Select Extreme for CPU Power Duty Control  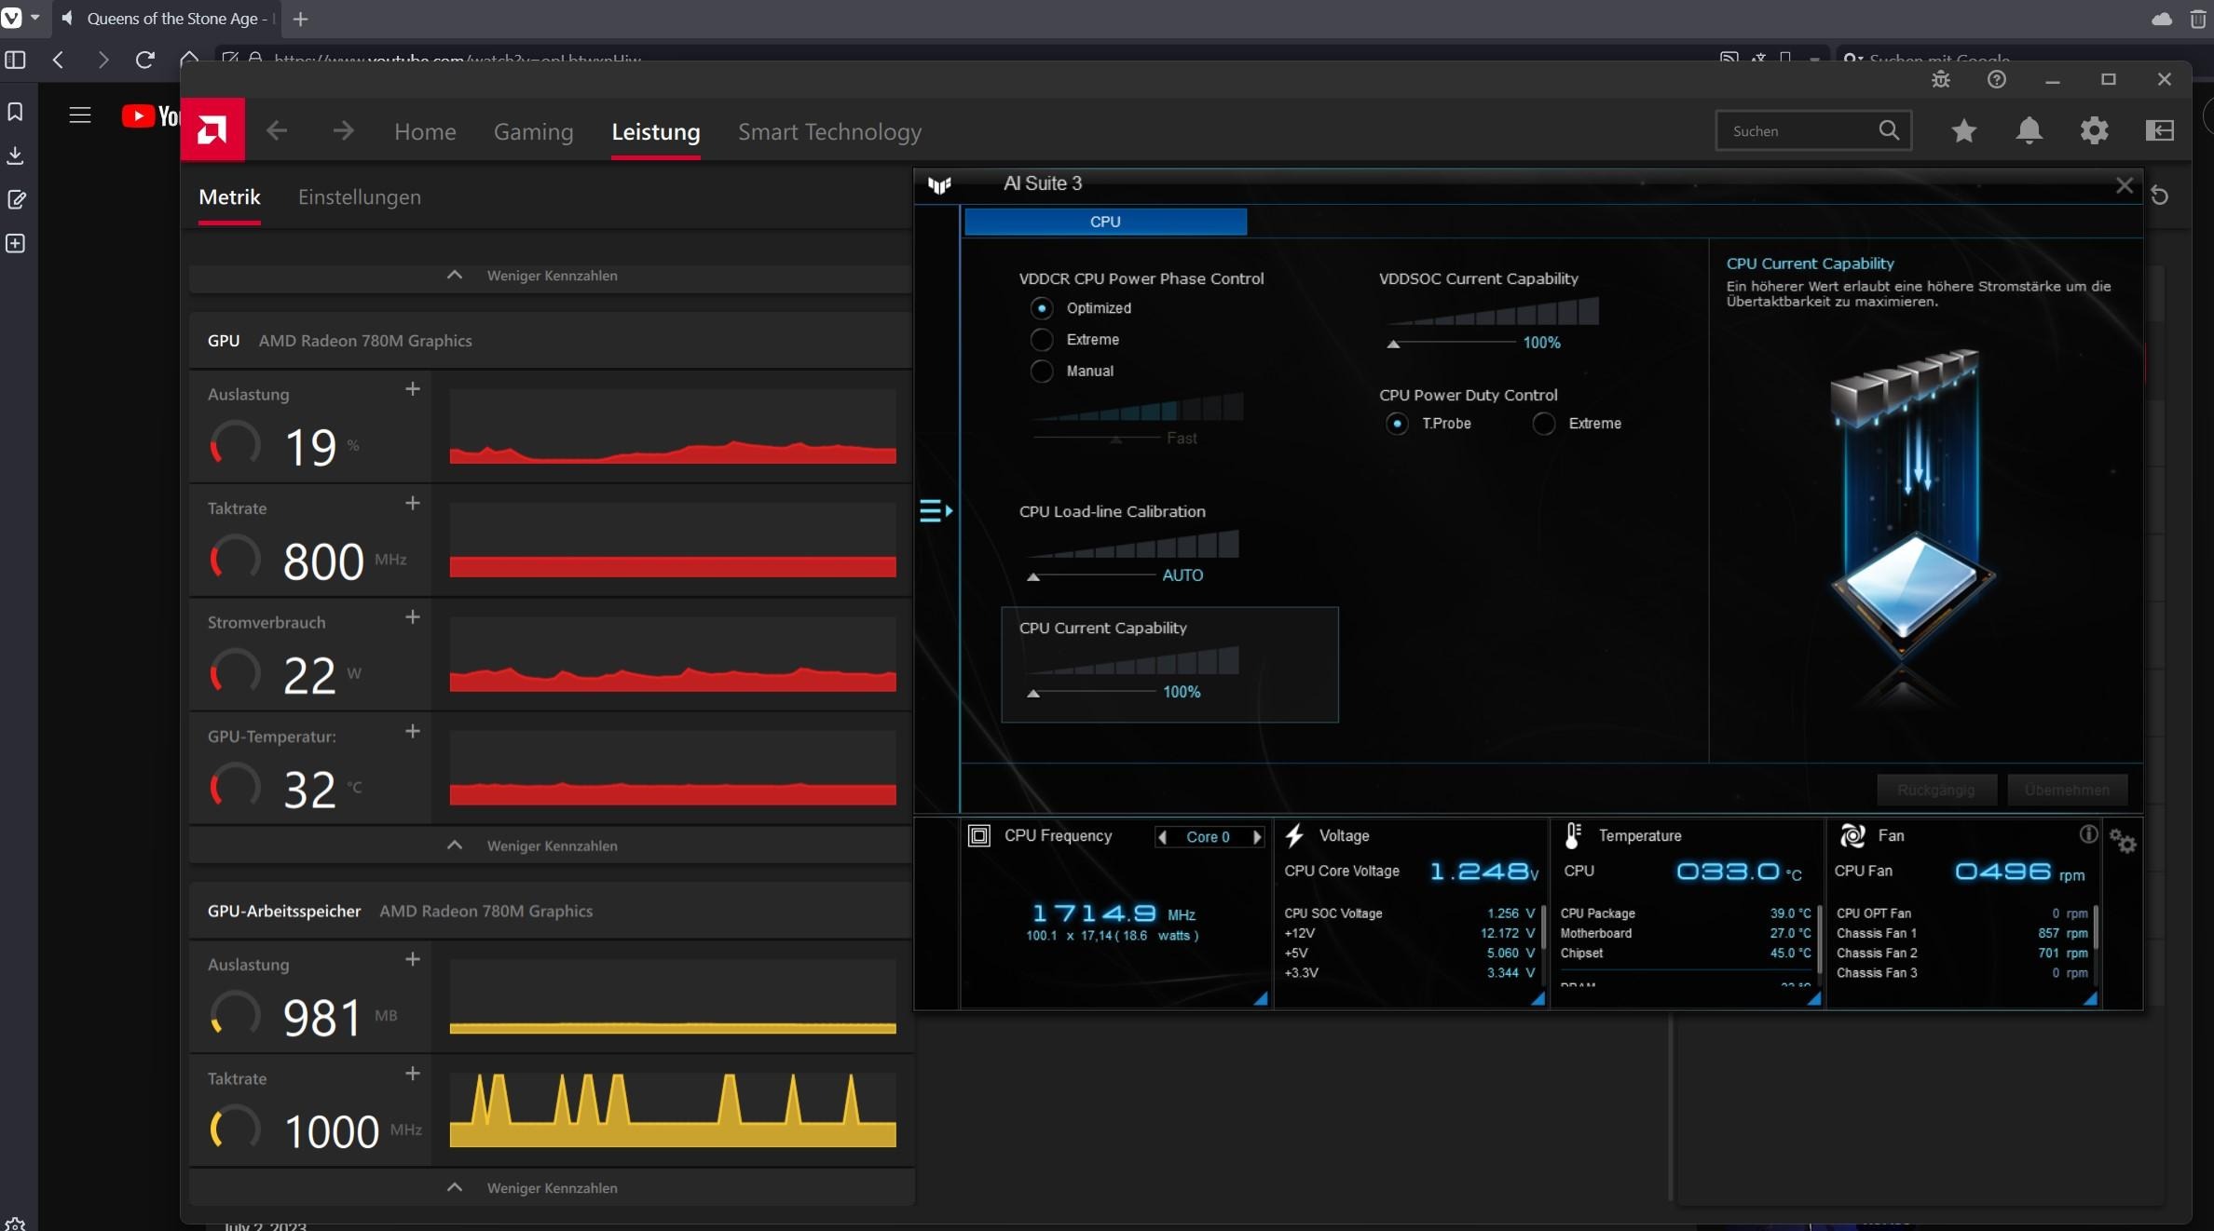coord(1544,424)
